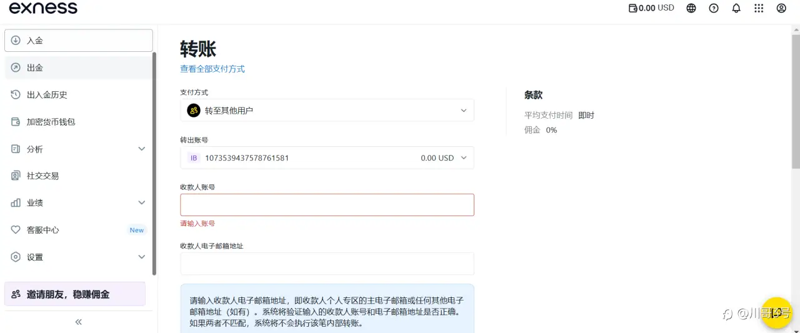The height and width of the screenshot is (333, 800).
Task: Open the language globe icon
Action: tap(691, 8)
